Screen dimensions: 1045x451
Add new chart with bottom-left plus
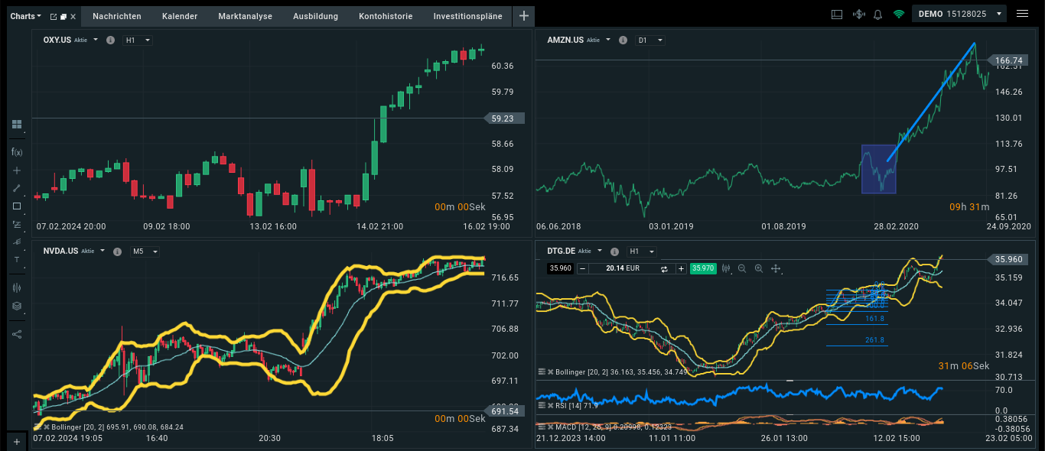(17, 441)
